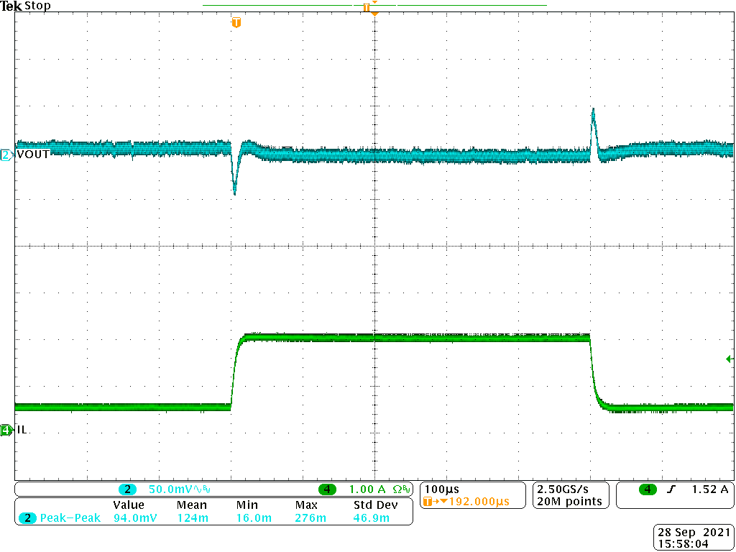Click the 1.52 A trigger level value

click(x=709, y=489)
